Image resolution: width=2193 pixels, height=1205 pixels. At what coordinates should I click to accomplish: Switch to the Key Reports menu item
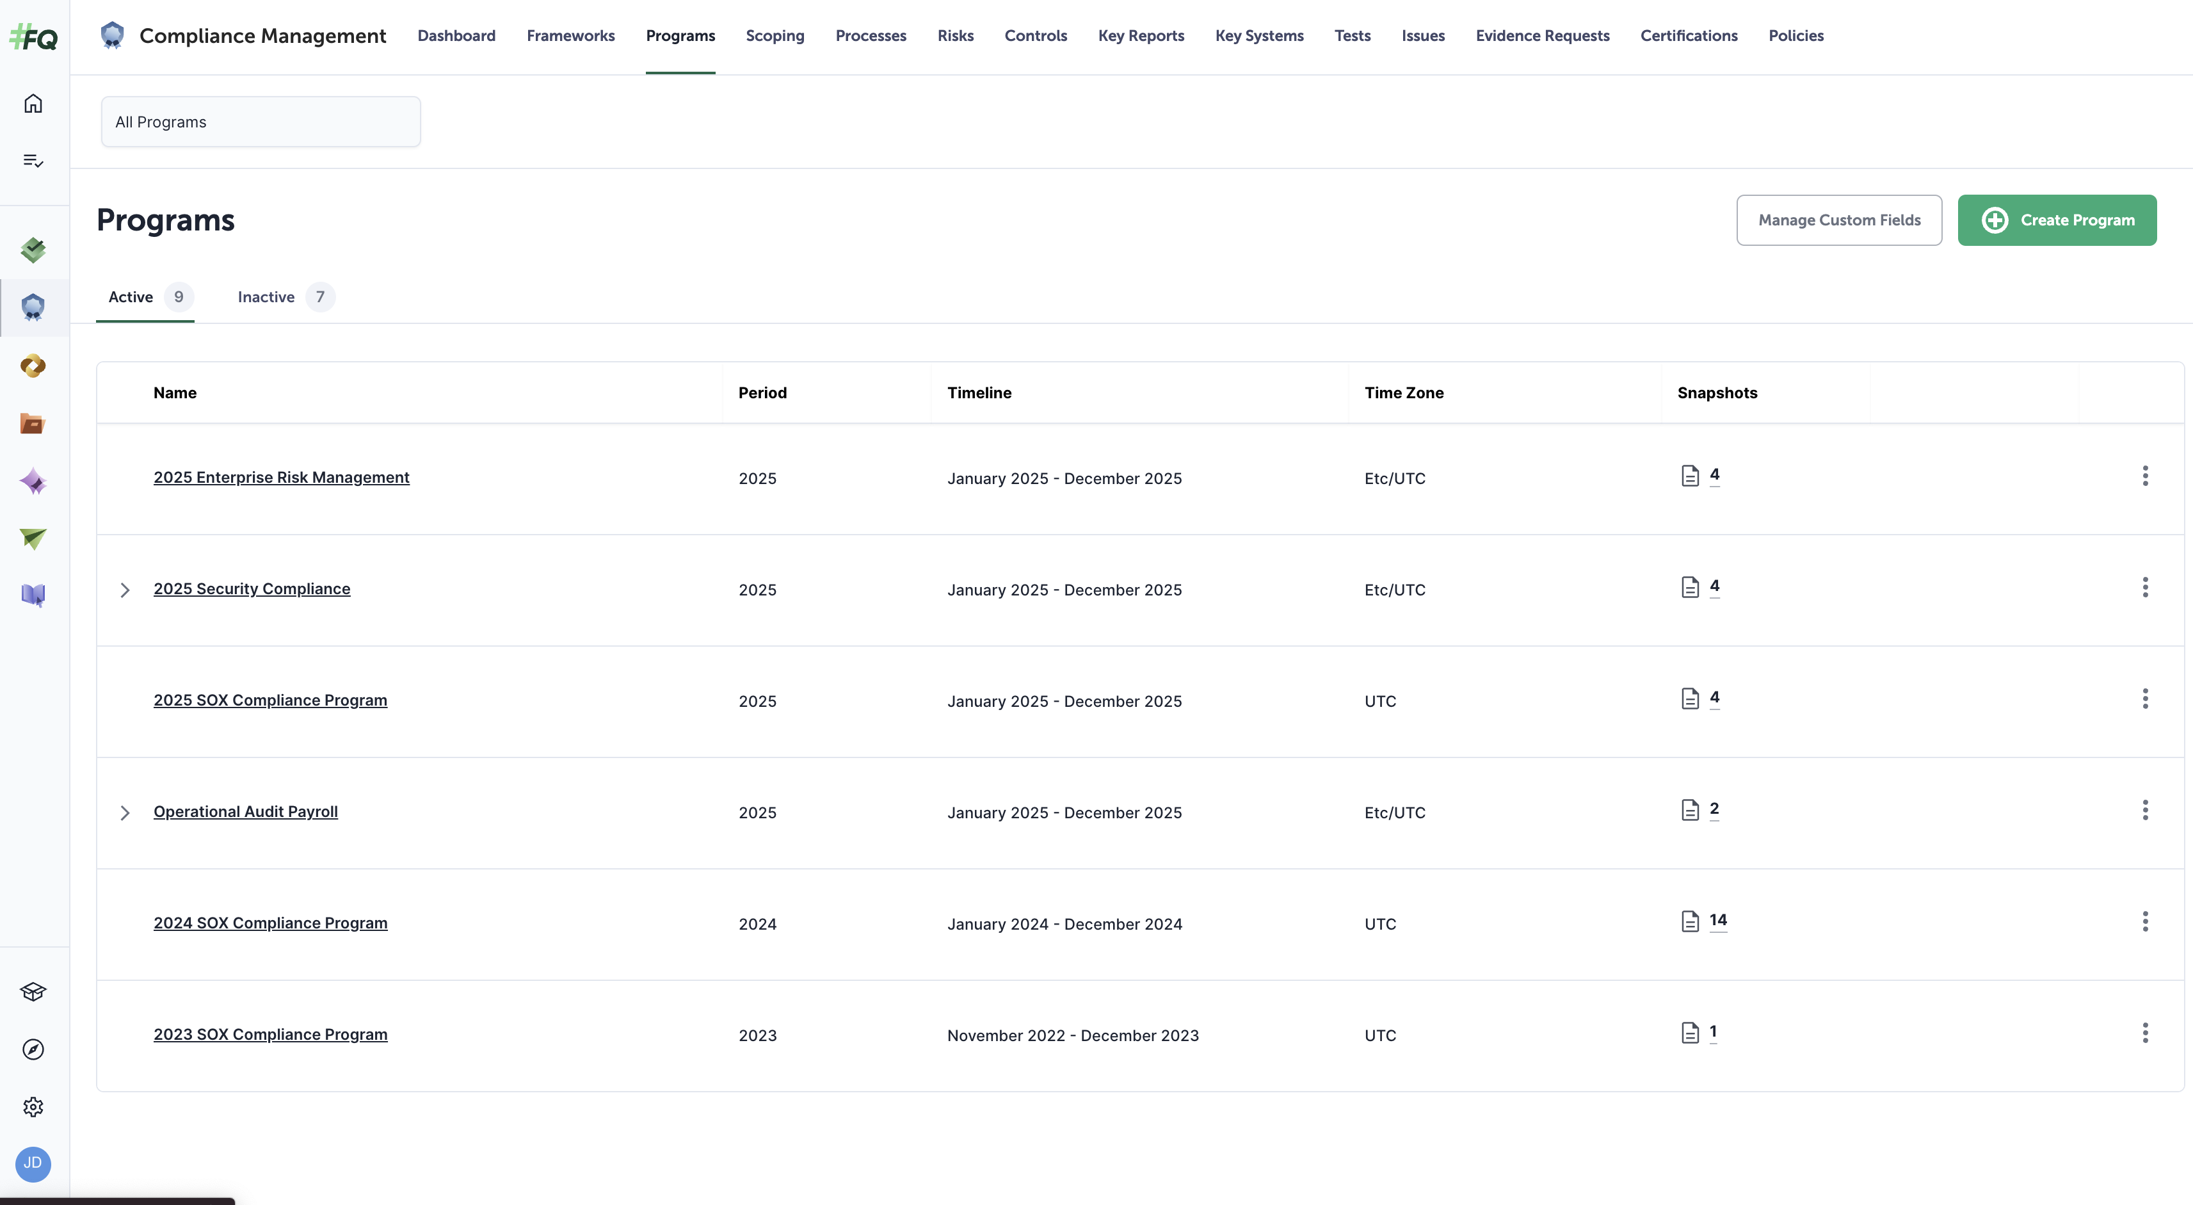[x=1141, y=36]
